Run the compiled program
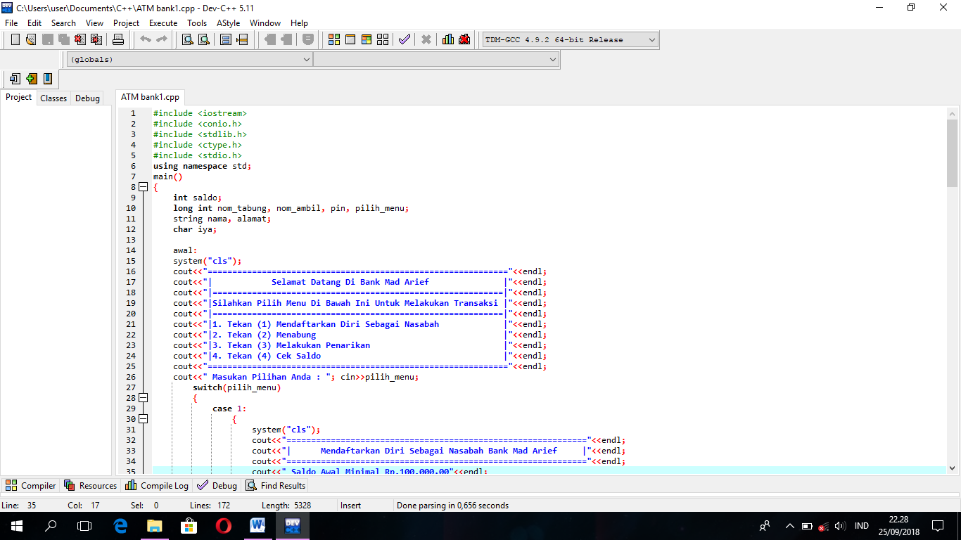This screenshot has width=961, height=540. pos(350,39)
